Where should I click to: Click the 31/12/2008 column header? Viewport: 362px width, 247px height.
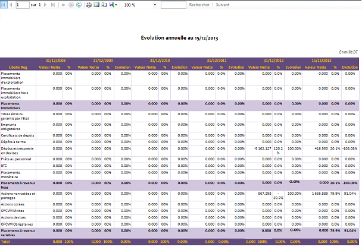click(x=55, y=61)
